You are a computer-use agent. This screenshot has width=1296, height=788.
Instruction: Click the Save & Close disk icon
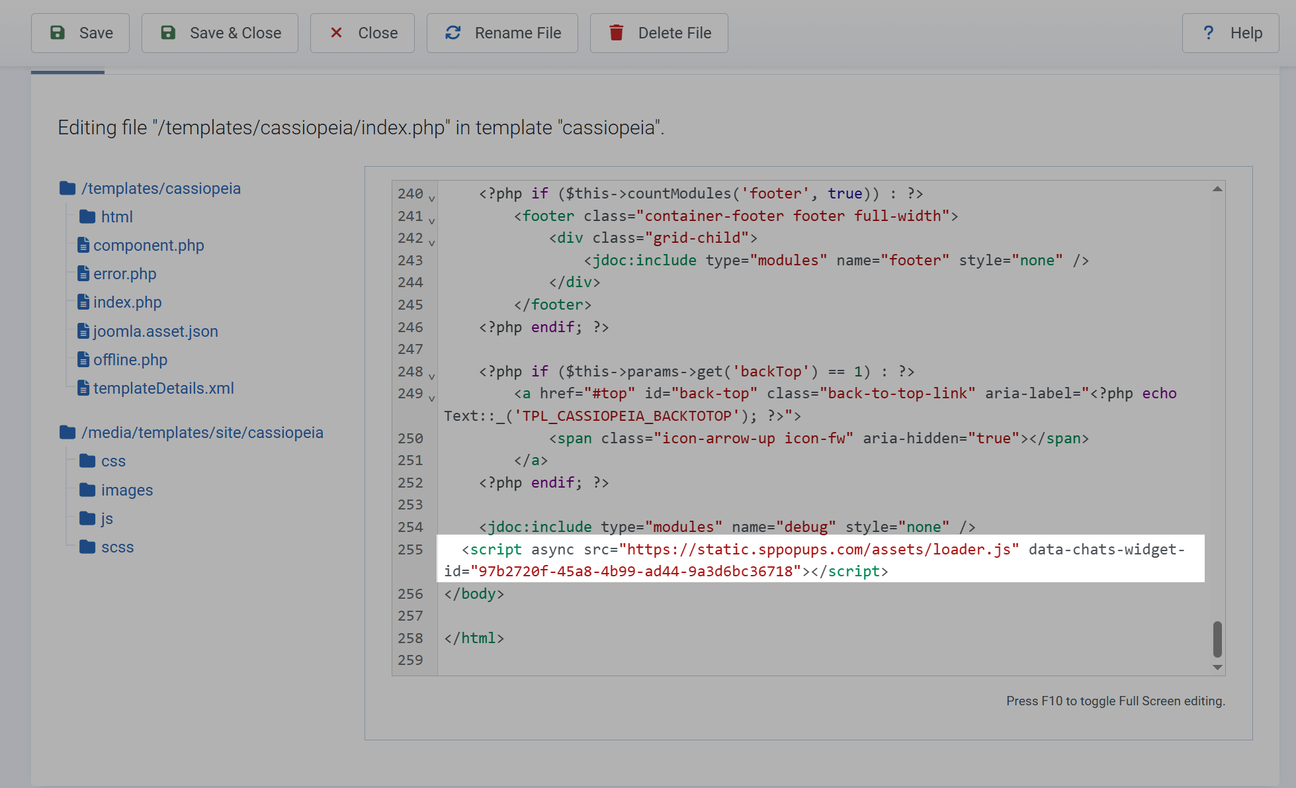point(168,32)
